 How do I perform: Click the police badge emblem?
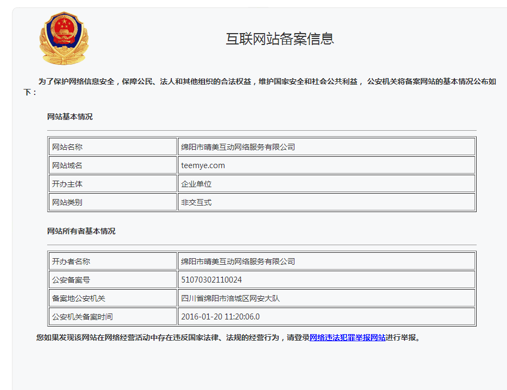tap(64, 38)
